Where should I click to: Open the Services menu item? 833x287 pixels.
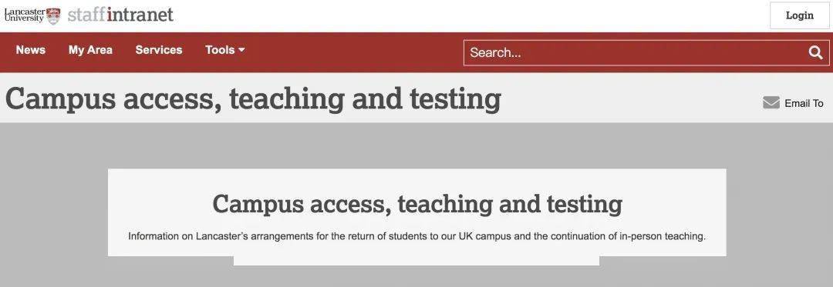[x=159, y=50]
